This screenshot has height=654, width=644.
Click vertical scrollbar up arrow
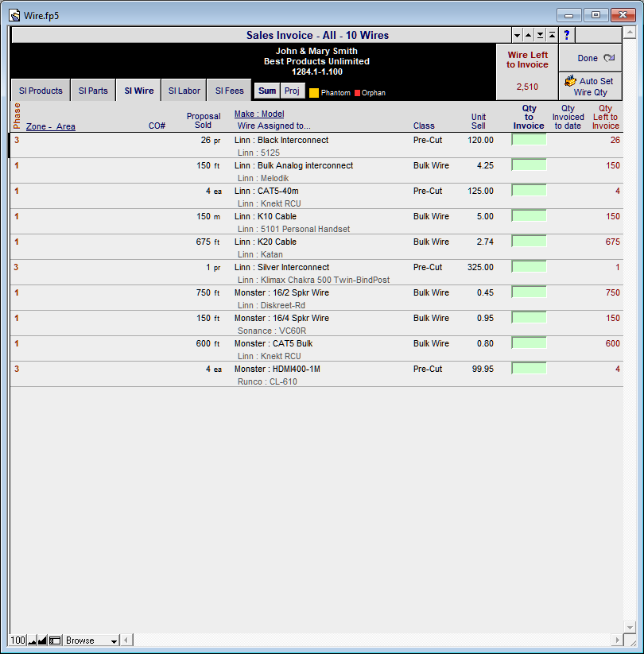630,32
